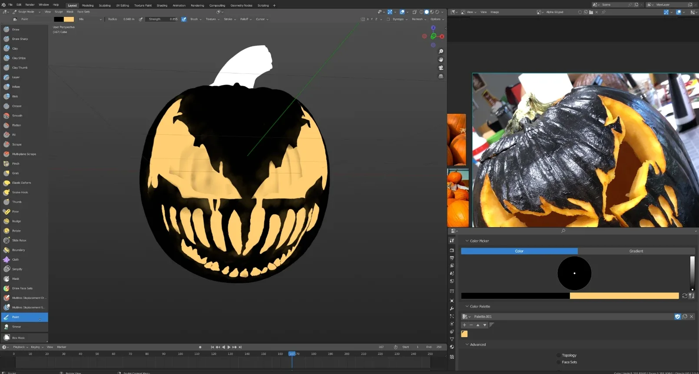Choose the Smooth brush tool
The width and height of the screenshot is (699, 374).
[x=17, y=116]
